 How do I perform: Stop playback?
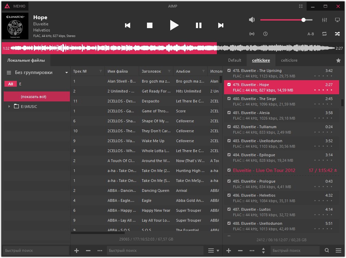click(150, 25)
